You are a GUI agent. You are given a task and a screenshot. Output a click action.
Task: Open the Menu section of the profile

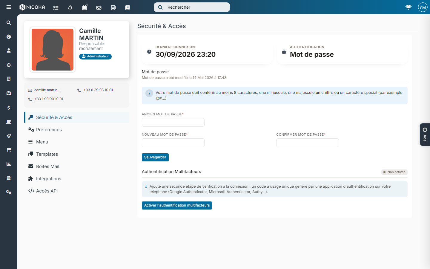[77, 142]
